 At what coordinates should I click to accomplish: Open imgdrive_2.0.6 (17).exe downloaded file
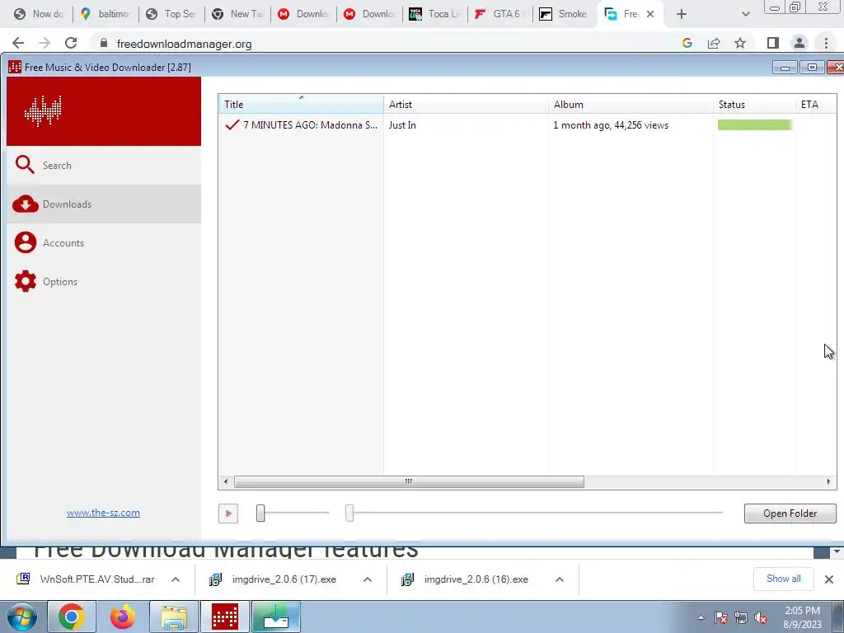[274, 579]
